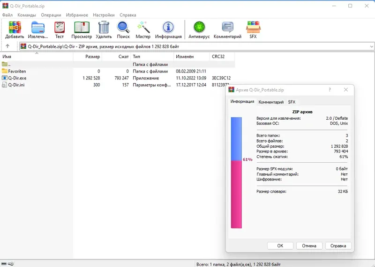Sort by the Тип column header
Screen dimensions: 375x267
152,57
